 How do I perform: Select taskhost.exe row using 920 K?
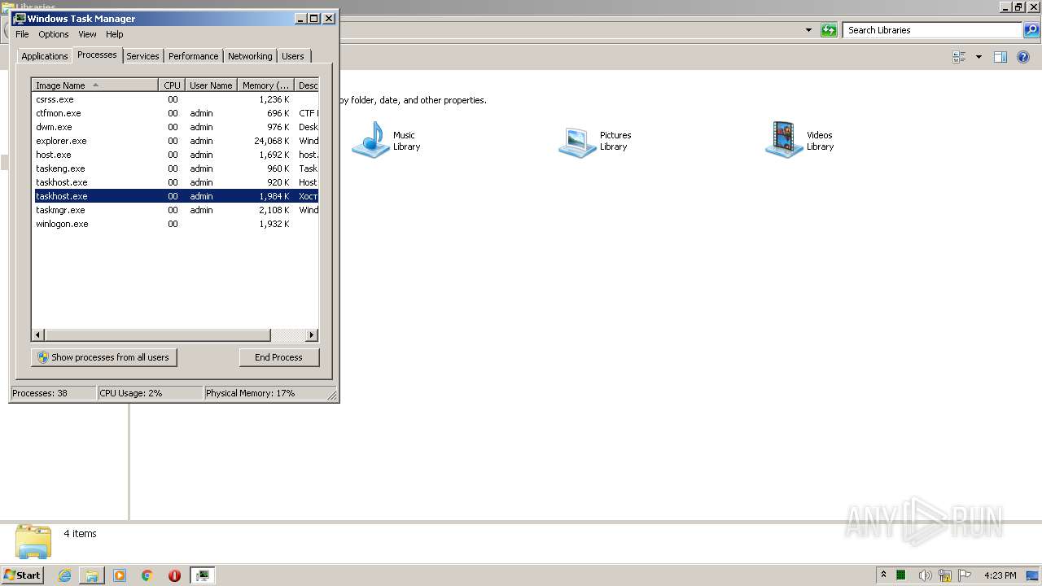tap(175, 182)
